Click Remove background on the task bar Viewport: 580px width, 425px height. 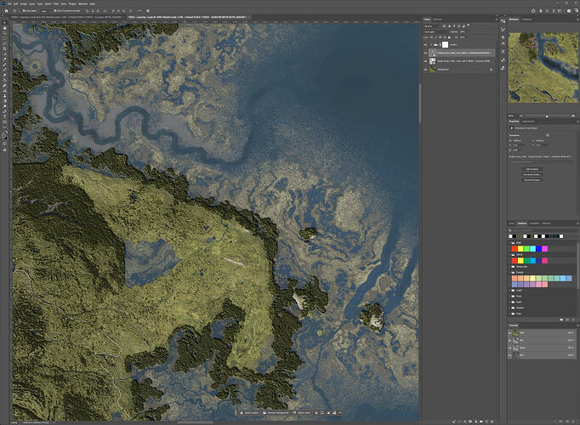(x=276, y=413)
